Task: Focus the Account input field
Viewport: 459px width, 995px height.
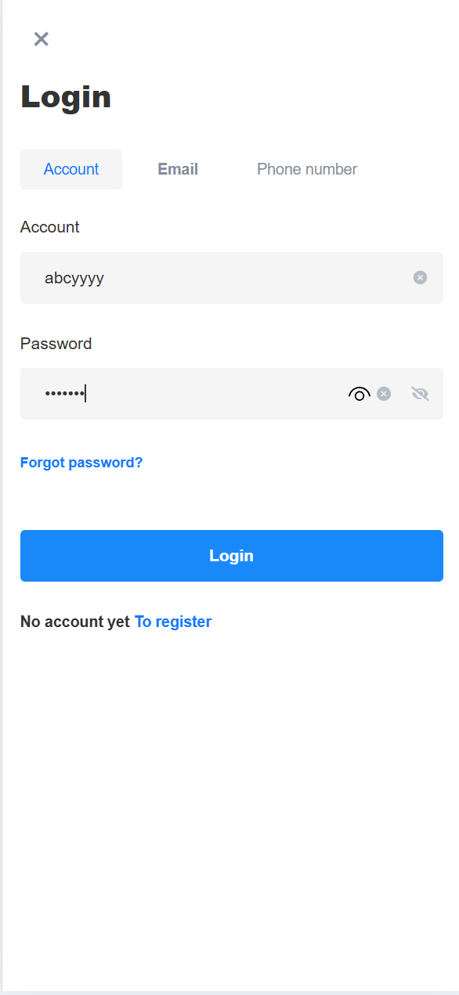Action: 232,278
